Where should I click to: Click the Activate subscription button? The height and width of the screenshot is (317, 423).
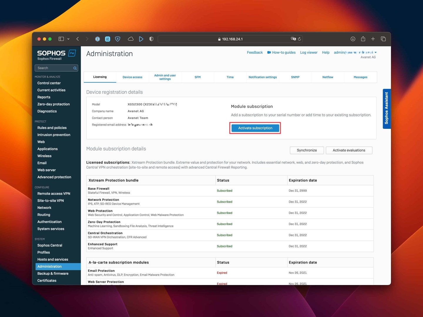click(255, 128)
